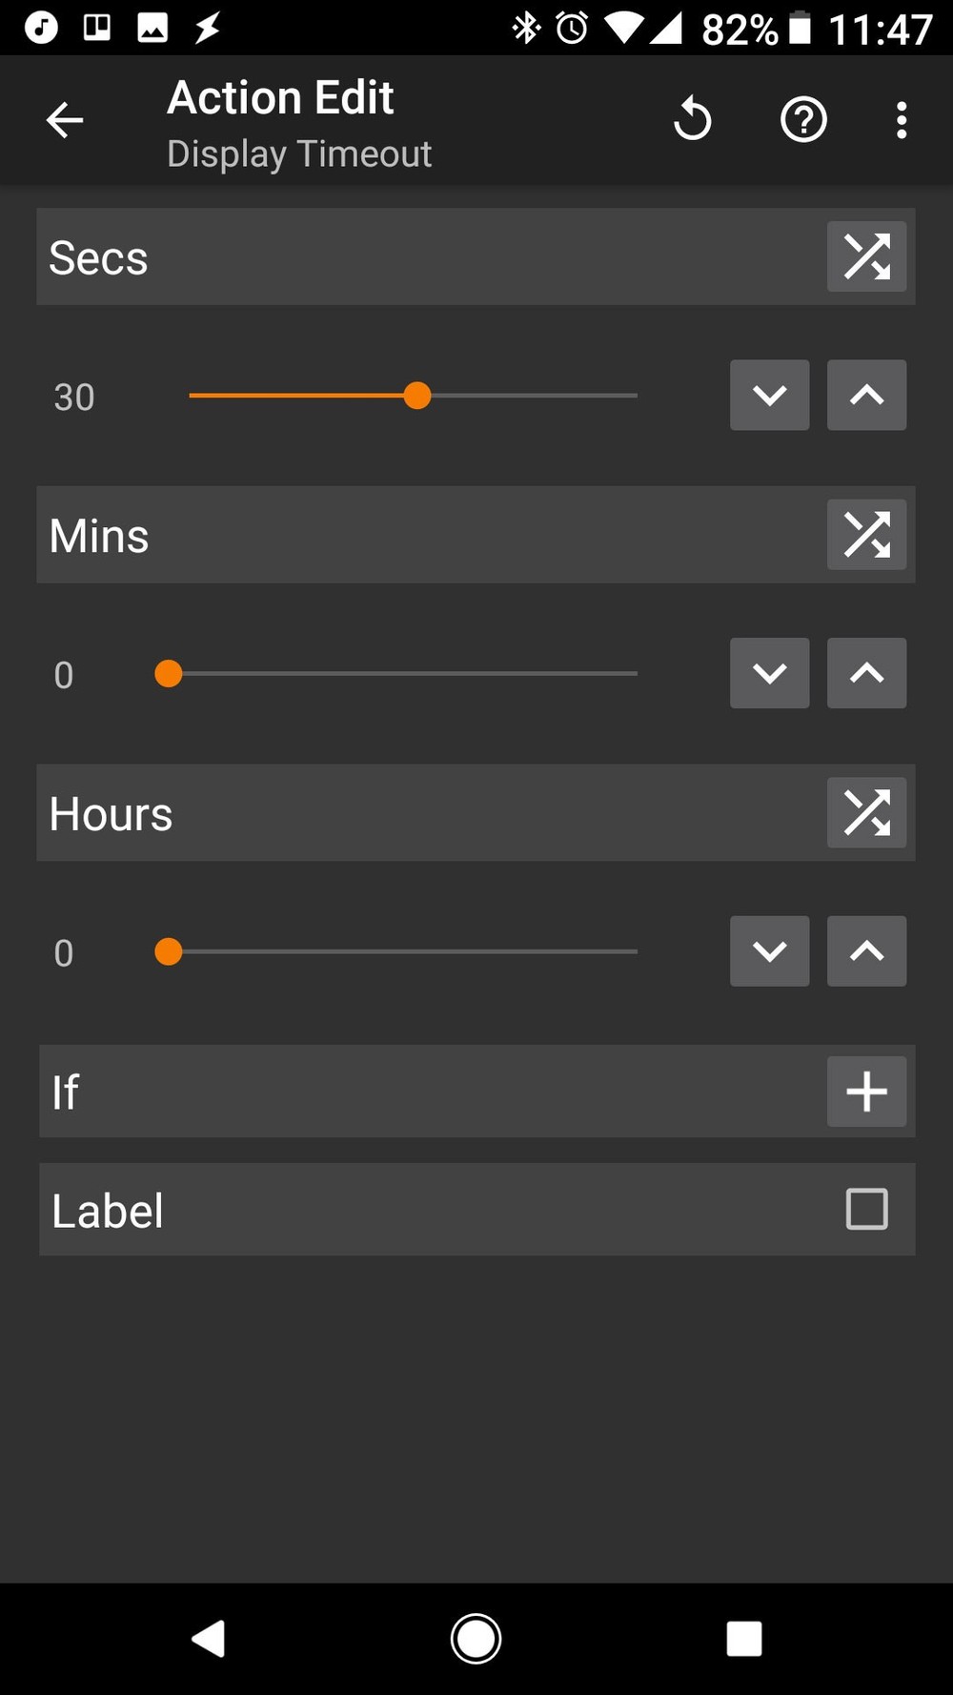Image resolution: width=953 pixels, height=1695 pixels.
Task: Decrease Secs value with down chevron
Action: [x=769, y=395]
